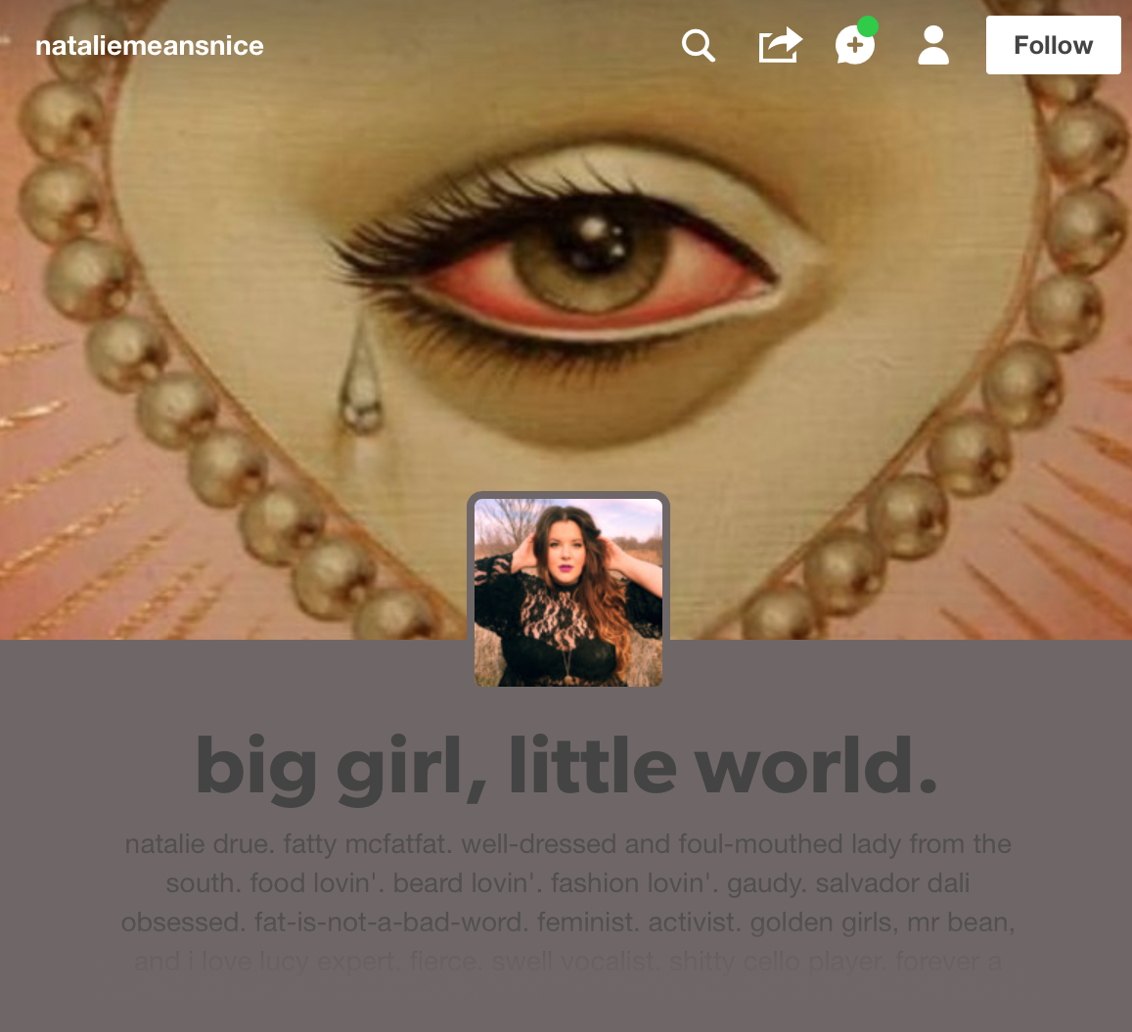Click the share arrow icon
The image size is (1132, 1032).
[x=781, y=45]
